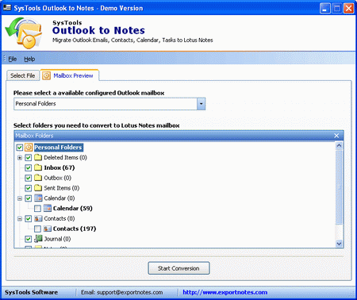Viewport: 357px width, 300px height.
Task: Open the Outlook mailbox dropdown
Action: [x=201, y=104]
